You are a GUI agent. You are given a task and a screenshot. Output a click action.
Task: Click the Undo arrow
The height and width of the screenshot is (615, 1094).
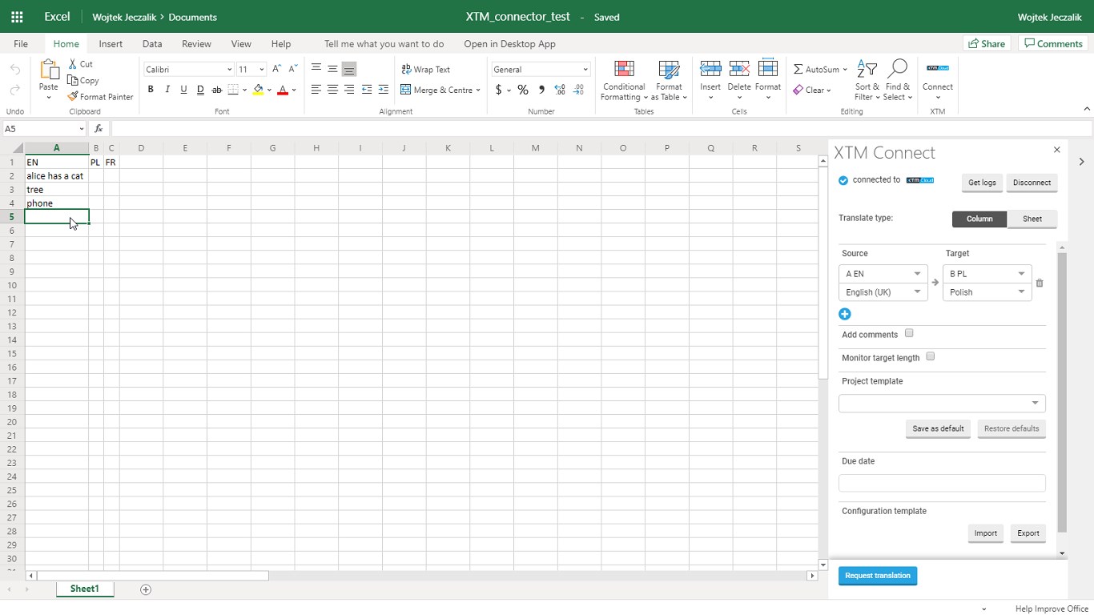pos(15,70)
